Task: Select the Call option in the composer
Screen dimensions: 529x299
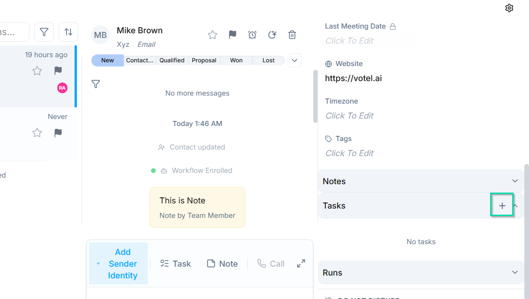Action: click(x=271, y=263)
